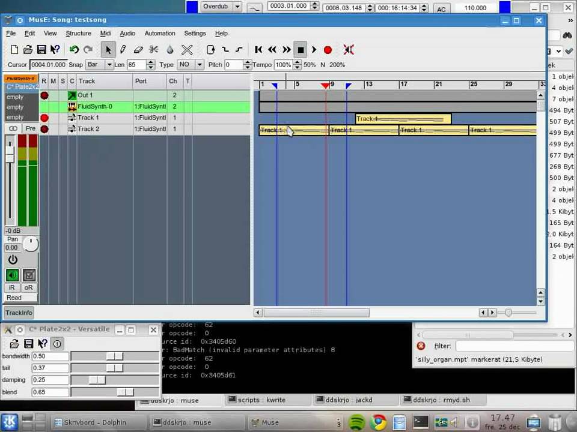This screenshot has height=432, width=577.
Task: Toggle the green mute speaker button
Action: pyautogui.click(x=13, y=275)
